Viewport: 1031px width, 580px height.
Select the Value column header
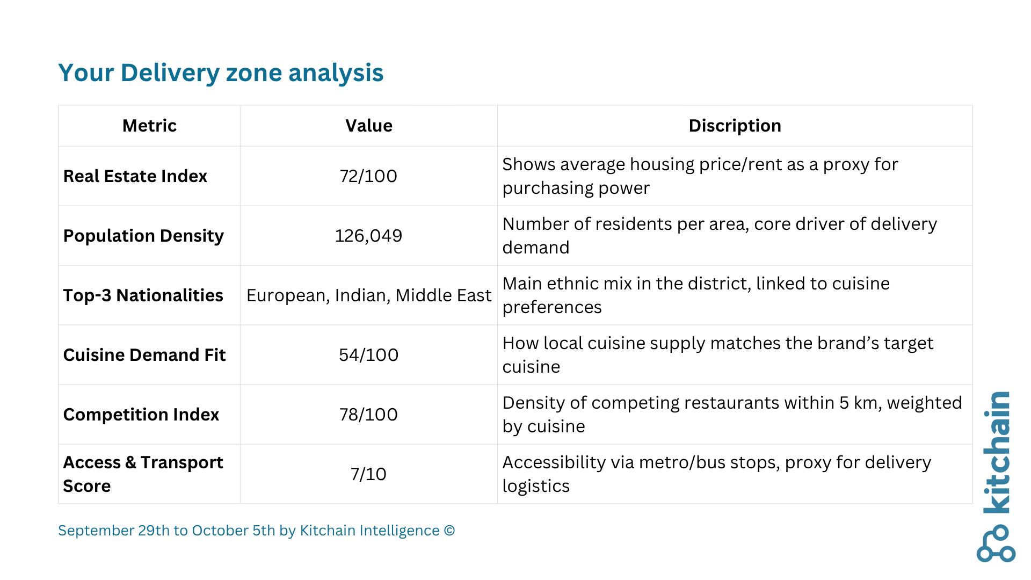coord(368,126)
